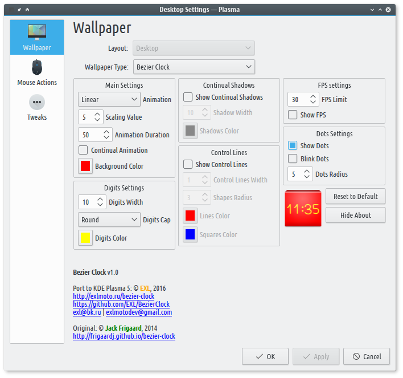The height and width of the screenshot is (378, 403).
Task: Decrease the Digits Width value
Action: click(x=100, y=205)
